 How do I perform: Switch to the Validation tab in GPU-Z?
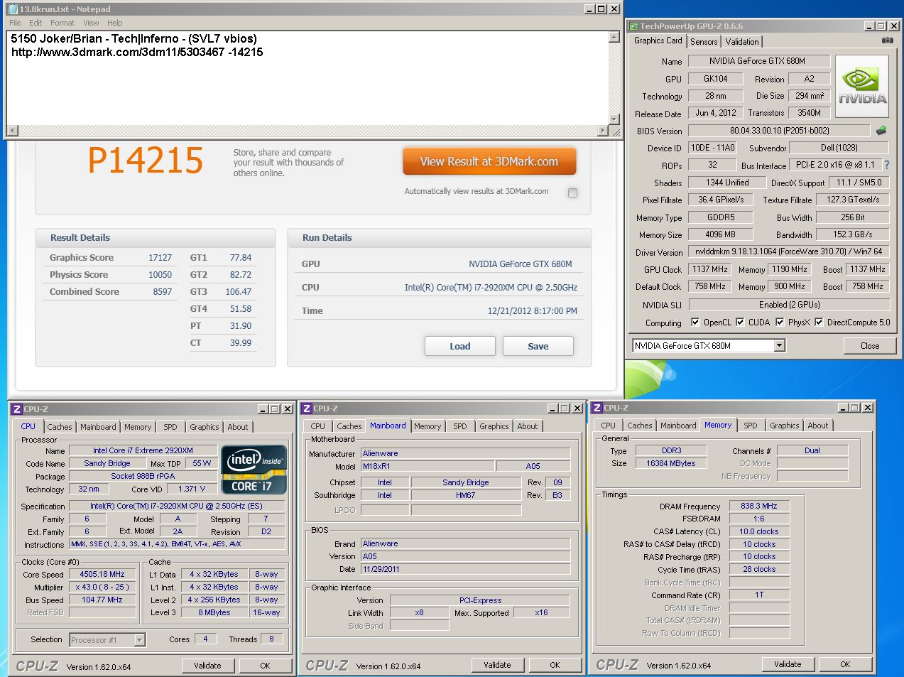coord(742,42)
